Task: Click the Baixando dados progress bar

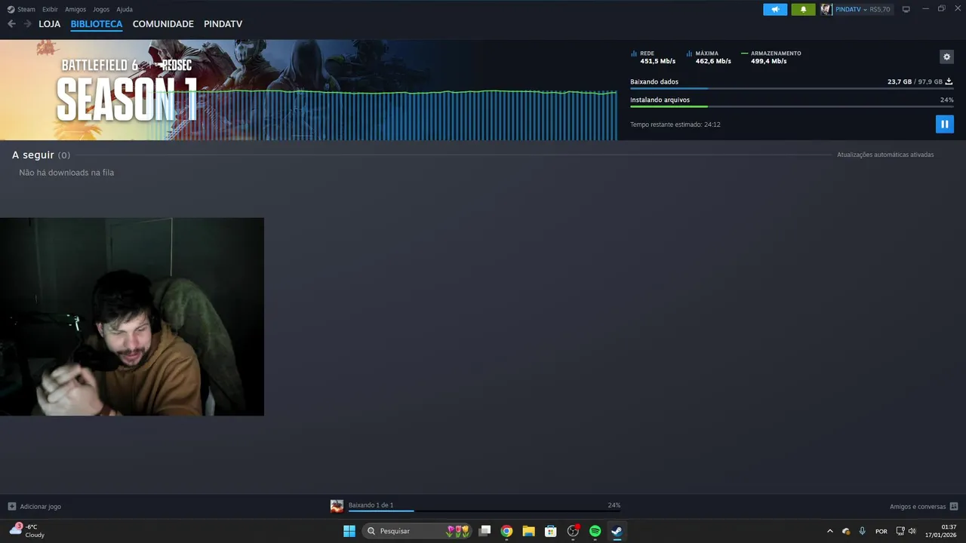Action: pos(792,89)
